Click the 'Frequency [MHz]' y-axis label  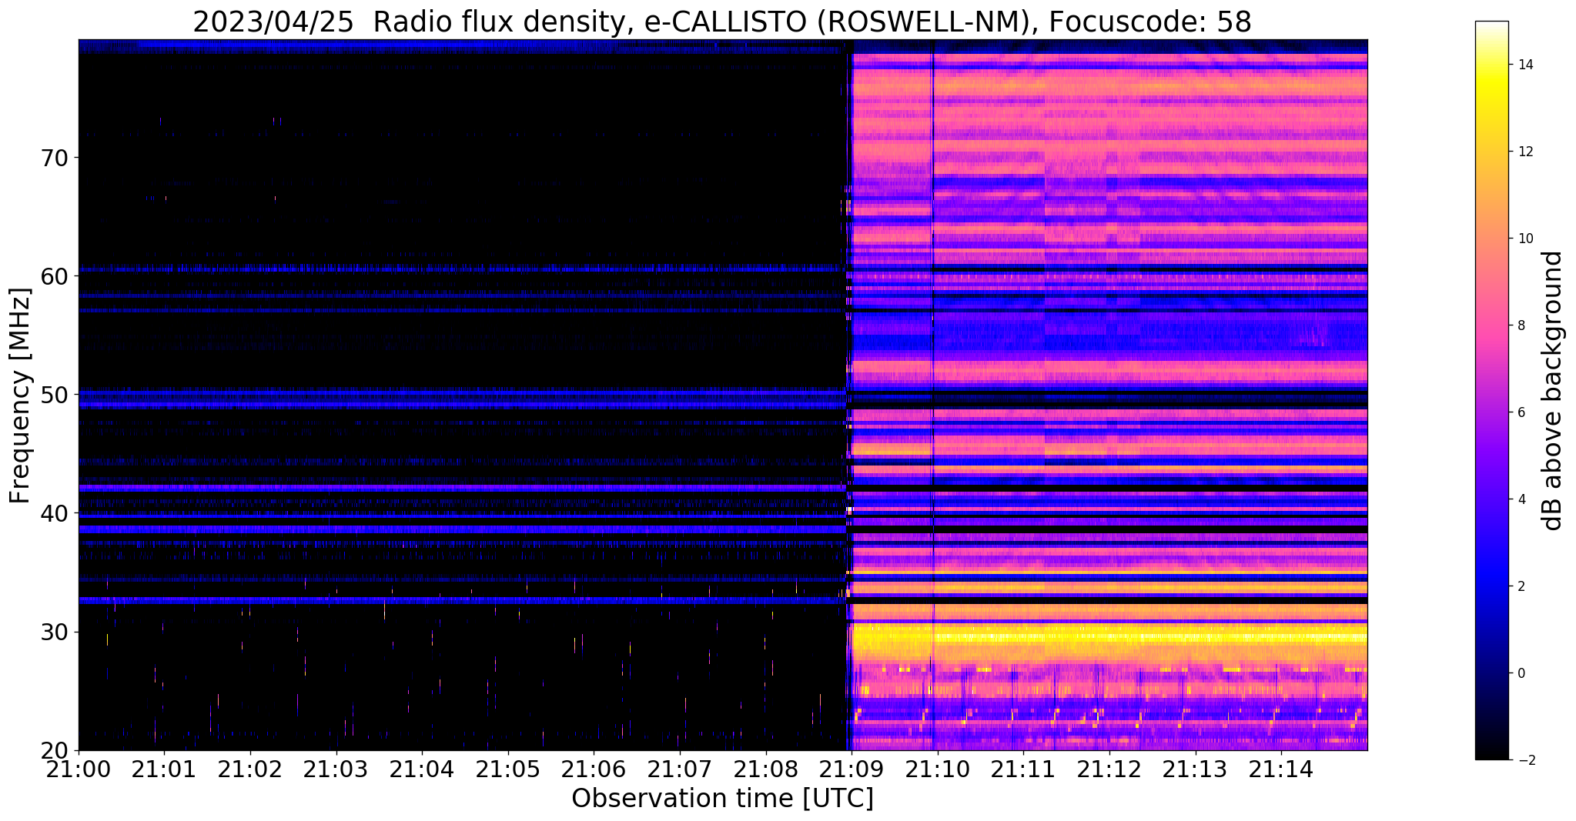(x=21, y=395)
